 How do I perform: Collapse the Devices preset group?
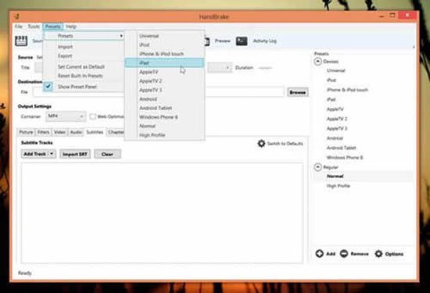tap(317, 62)
